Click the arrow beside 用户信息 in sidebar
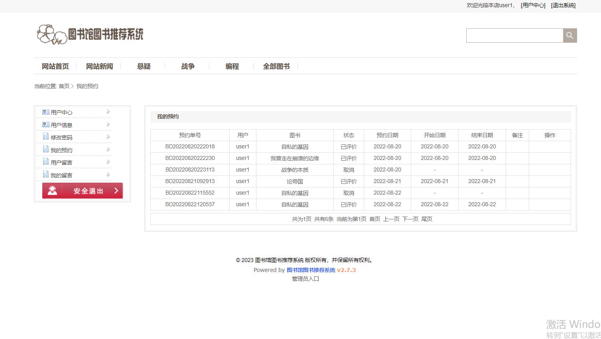This screenshot has height=339, width=601. click(108, 124)
